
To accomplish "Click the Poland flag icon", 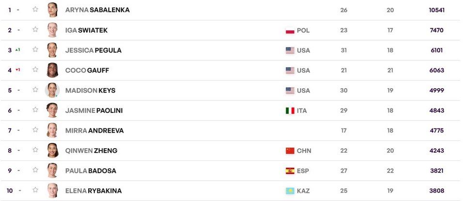I will coord(290,31).
